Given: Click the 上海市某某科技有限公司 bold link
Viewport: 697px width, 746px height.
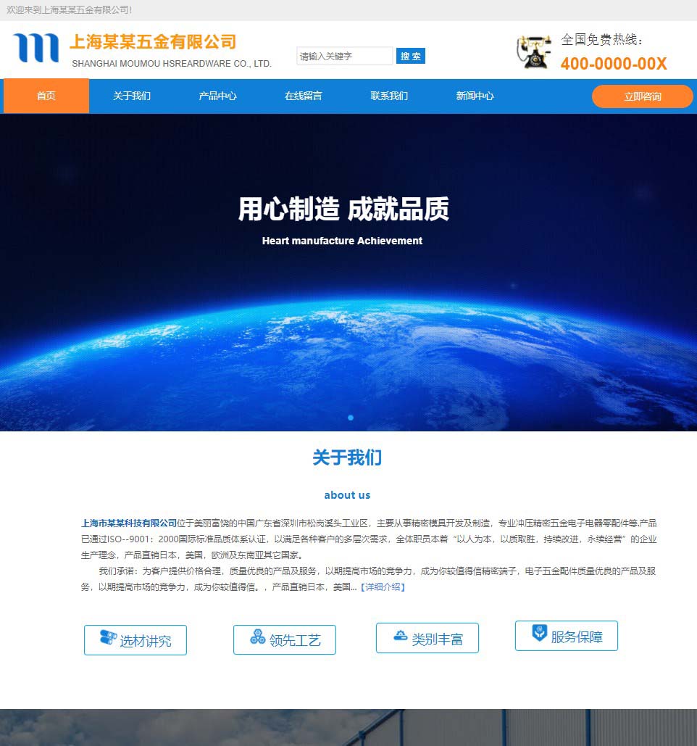Looking at the screenshot, I should [129, 523].
